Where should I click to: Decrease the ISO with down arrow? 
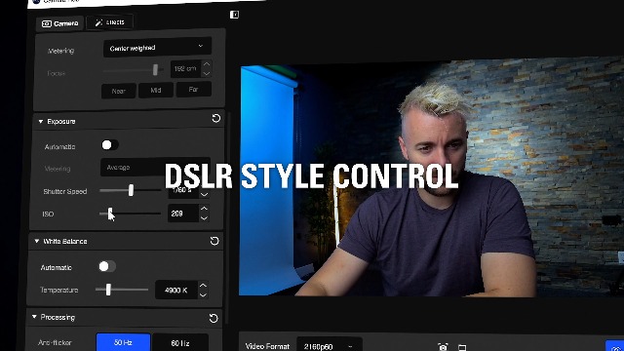(204, 218)
